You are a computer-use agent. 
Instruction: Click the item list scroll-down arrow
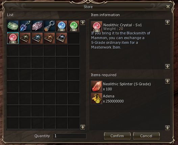tap(83, 127)
